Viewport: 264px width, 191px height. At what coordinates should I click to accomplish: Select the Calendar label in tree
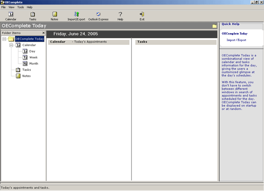pyautogui.click(x=29, y=45)
